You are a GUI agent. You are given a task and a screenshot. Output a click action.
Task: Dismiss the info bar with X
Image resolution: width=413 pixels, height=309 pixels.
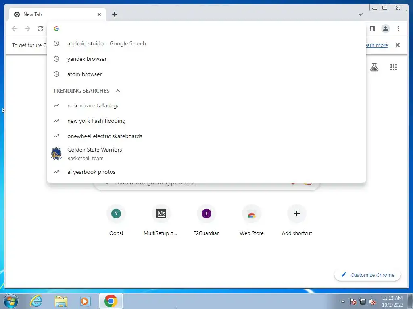click(x=398, y=45)
